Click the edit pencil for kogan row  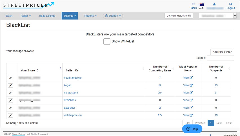coord(10,85)
